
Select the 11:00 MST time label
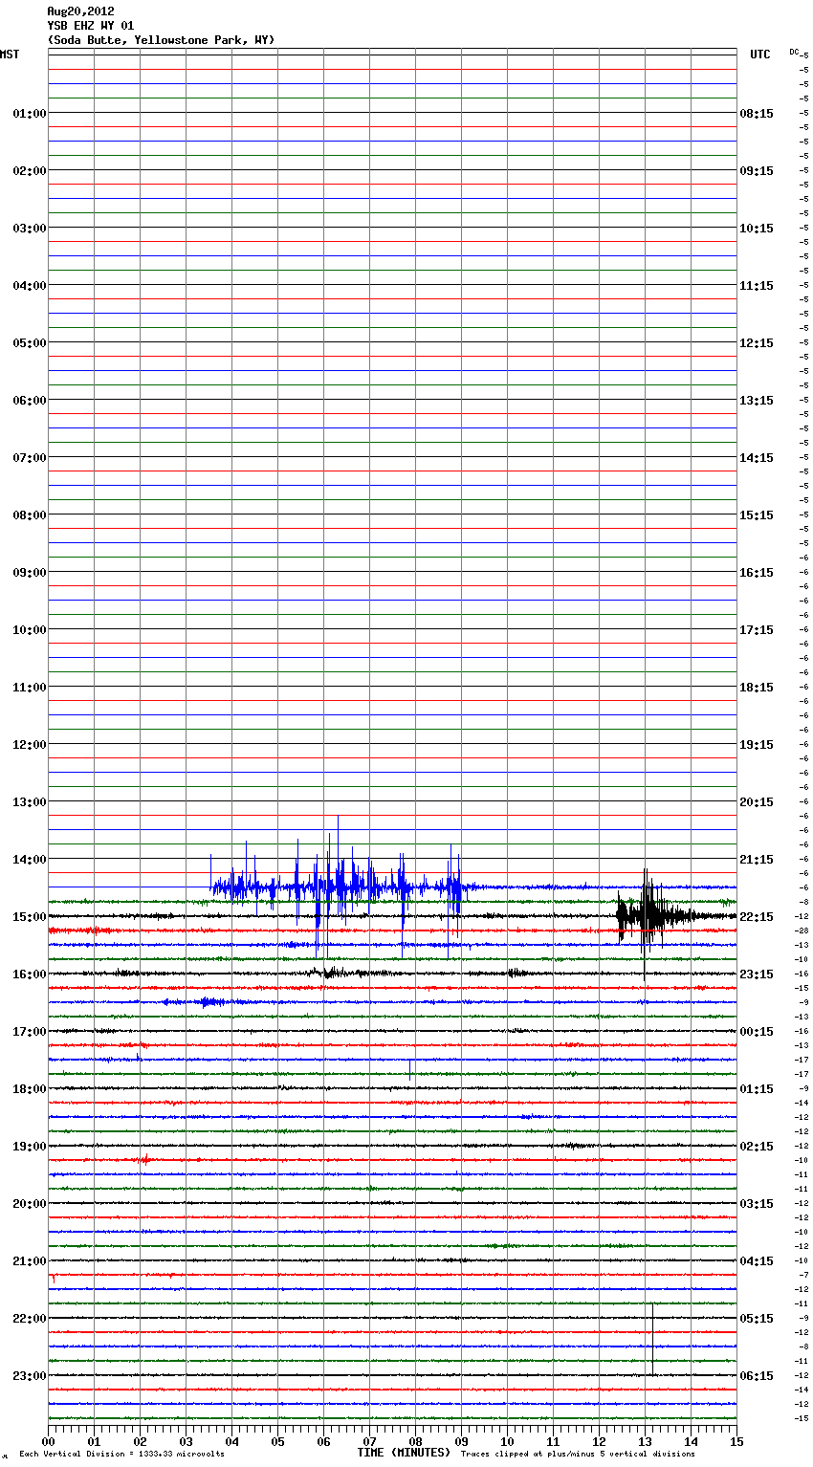30,688
